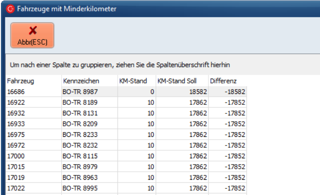
Task: Click the Abbr(ESC) cancel button
Action: (x=32, y=35)
